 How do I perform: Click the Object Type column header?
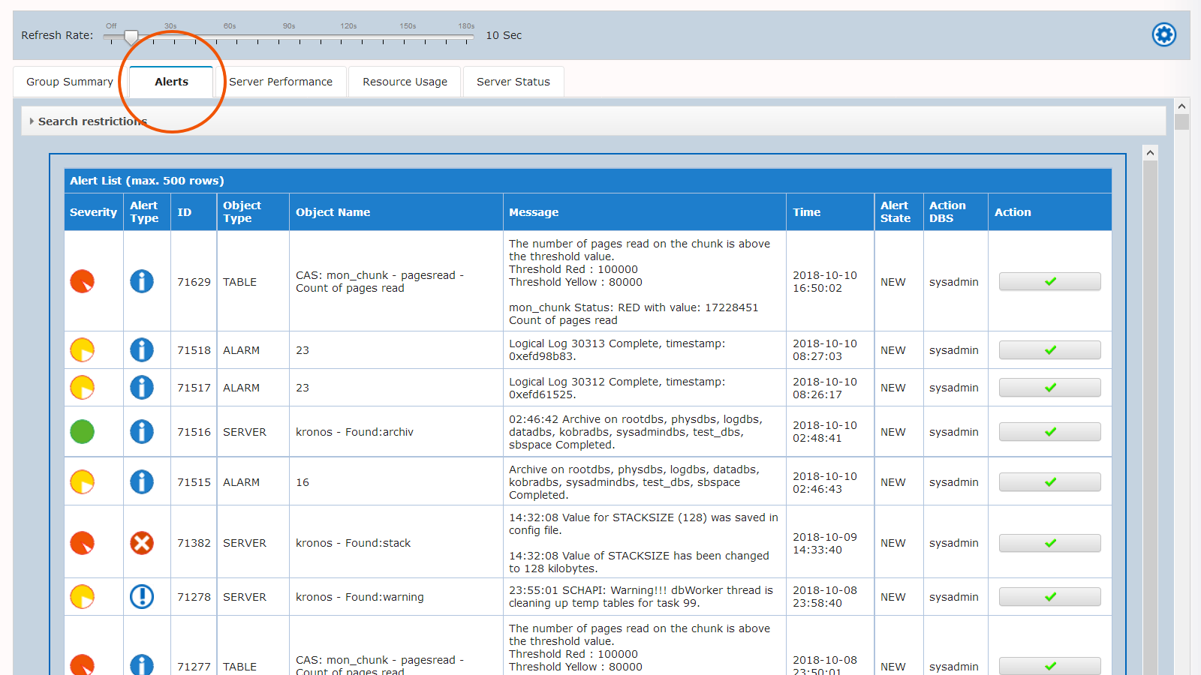click(x=253, y=212)
